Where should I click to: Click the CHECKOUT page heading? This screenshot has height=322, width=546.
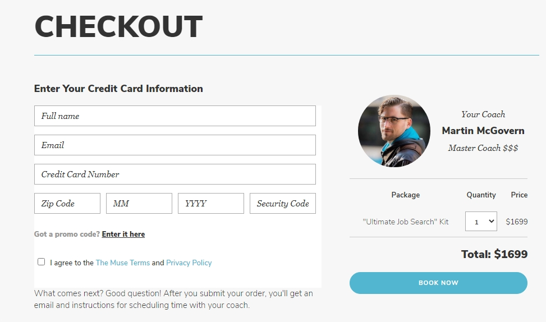(118, 26)
